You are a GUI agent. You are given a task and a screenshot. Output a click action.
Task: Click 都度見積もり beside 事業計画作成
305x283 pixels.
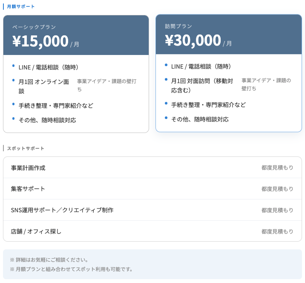277,167
